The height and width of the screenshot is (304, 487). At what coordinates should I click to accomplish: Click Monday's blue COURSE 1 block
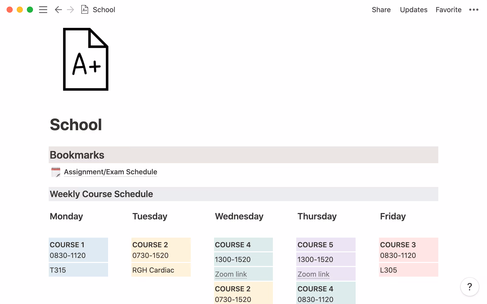coord(78,250)
